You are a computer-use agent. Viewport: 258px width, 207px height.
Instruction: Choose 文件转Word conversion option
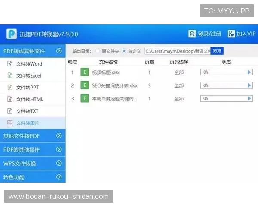coord(33,64)
